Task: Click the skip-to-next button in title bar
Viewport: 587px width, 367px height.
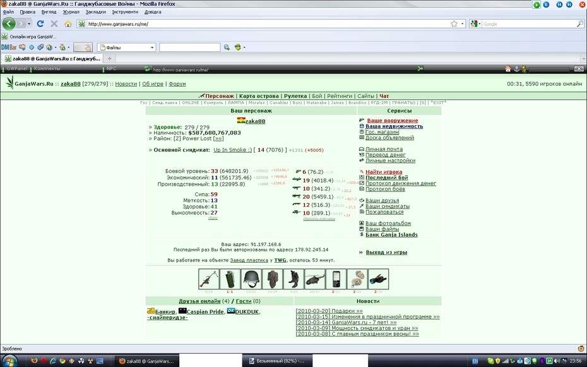Action: point(569,4)
